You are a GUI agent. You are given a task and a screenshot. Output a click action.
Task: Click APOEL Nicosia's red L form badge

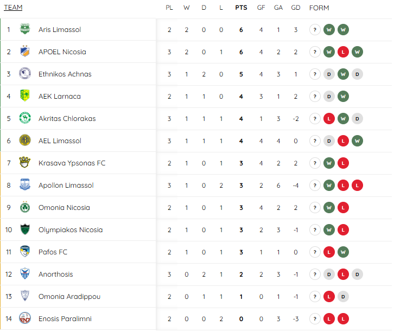coord(343,52)
